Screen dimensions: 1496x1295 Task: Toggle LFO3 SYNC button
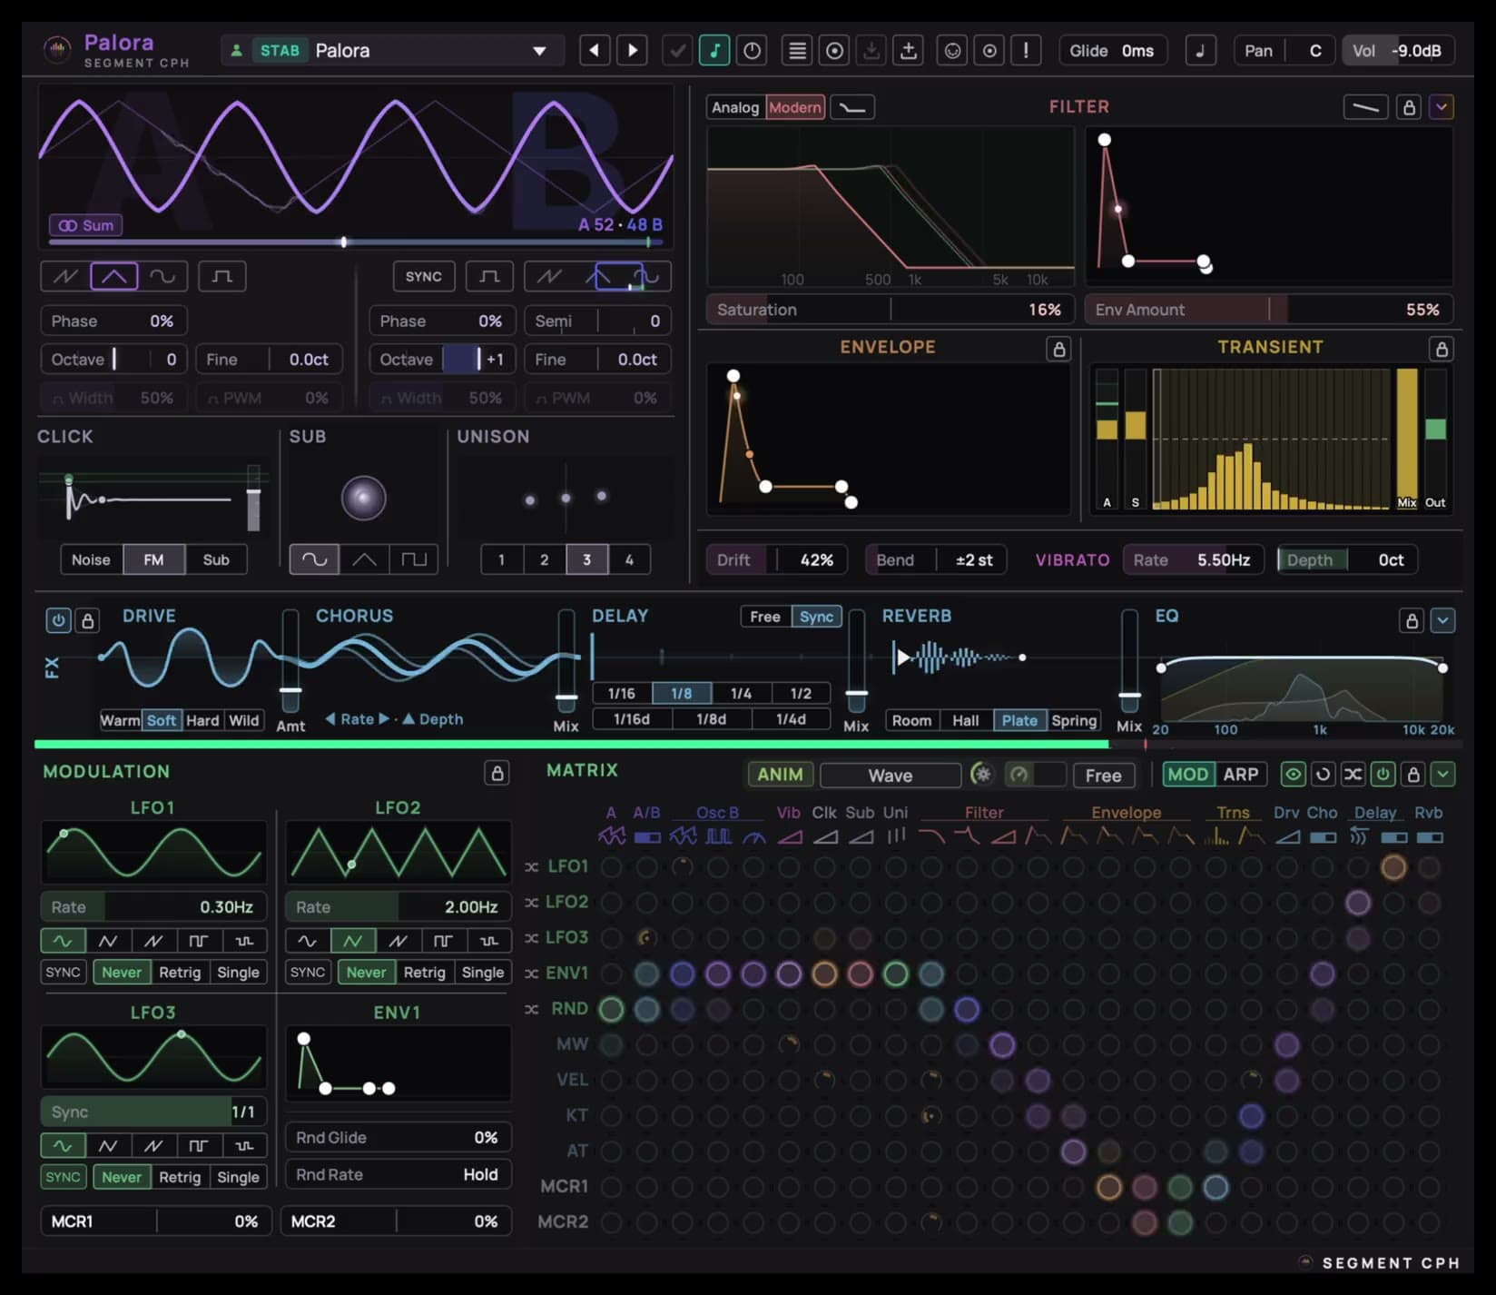coord(63,1177)
